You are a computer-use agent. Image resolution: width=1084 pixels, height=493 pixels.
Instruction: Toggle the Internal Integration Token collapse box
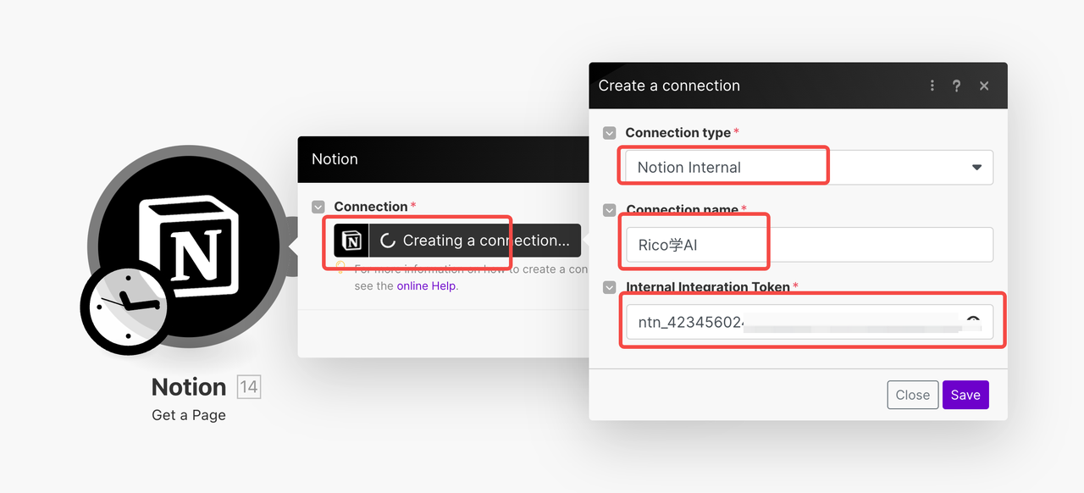pyautogui.click(x=609, y=287)
